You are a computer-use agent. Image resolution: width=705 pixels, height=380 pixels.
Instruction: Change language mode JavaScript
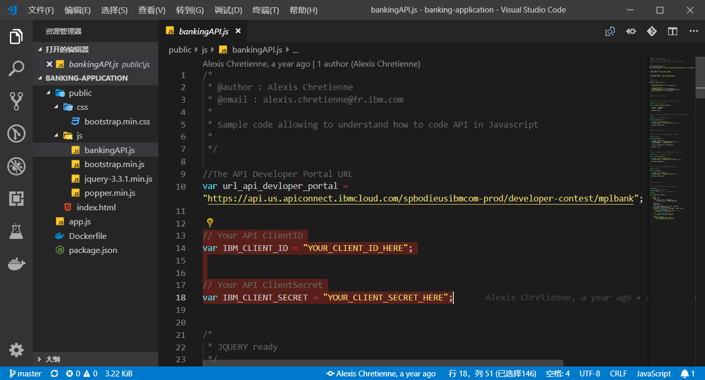(654, 374)
